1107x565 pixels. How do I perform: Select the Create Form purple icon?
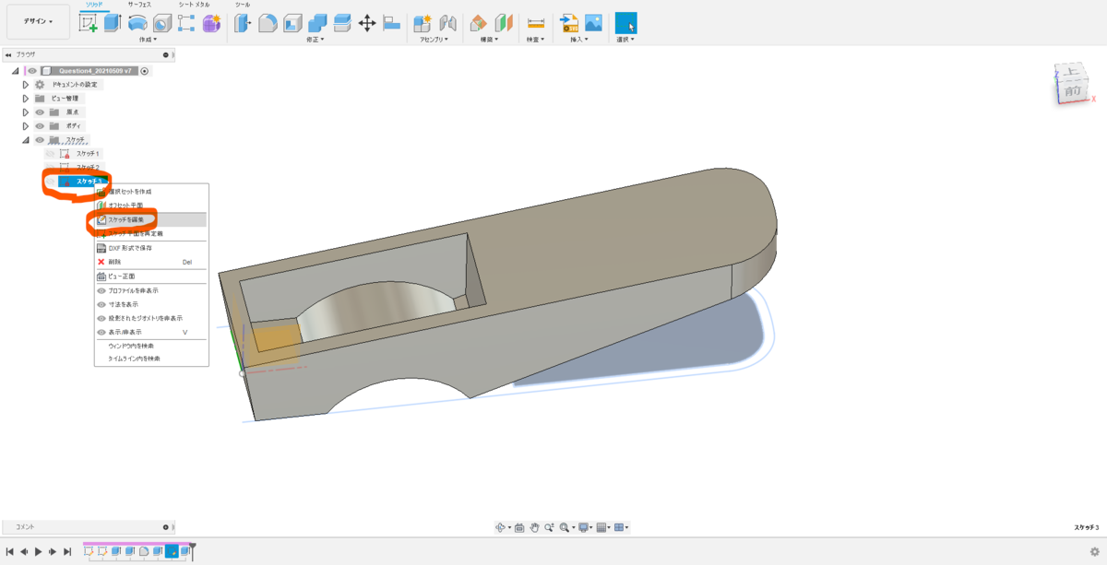pos(211,23)
